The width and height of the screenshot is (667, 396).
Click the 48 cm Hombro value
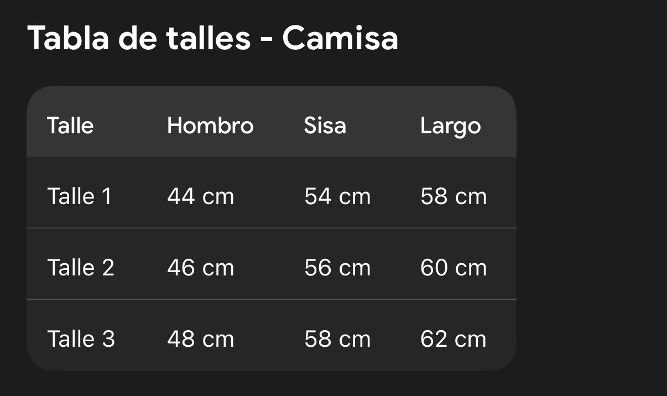(200, 339)
